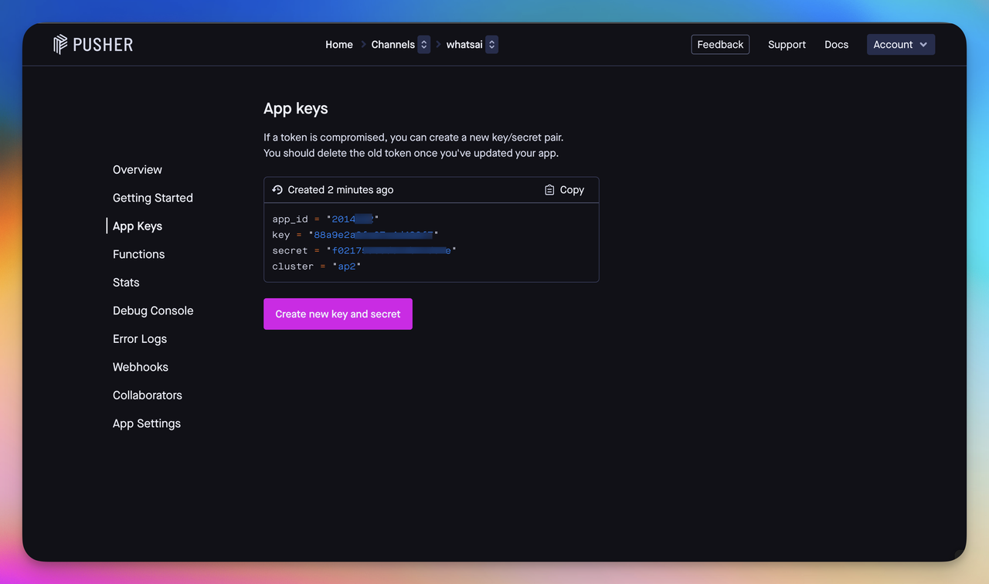Open Debug Console in sidebar

click(153, 311)
